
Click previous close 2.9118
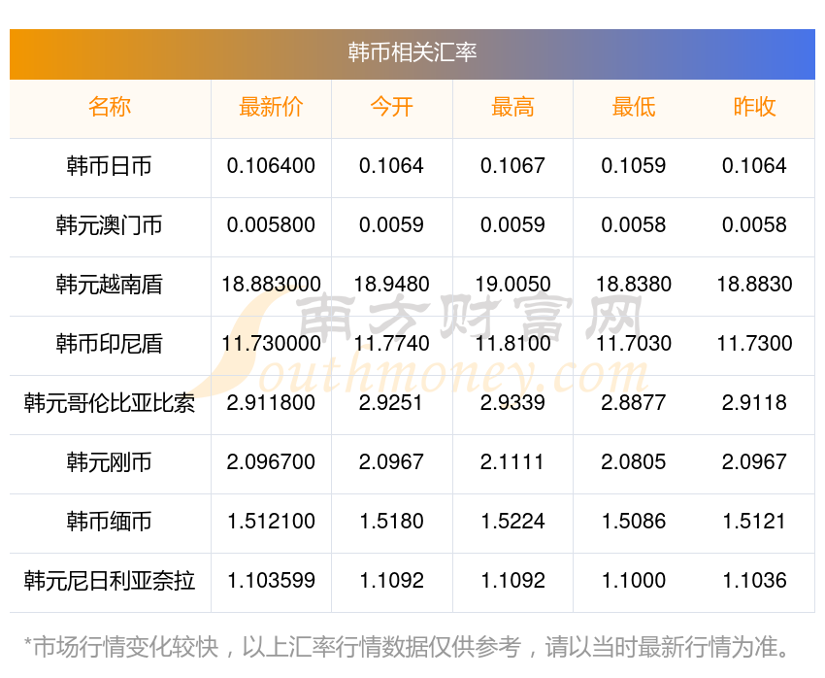click(x=754, y=403)
